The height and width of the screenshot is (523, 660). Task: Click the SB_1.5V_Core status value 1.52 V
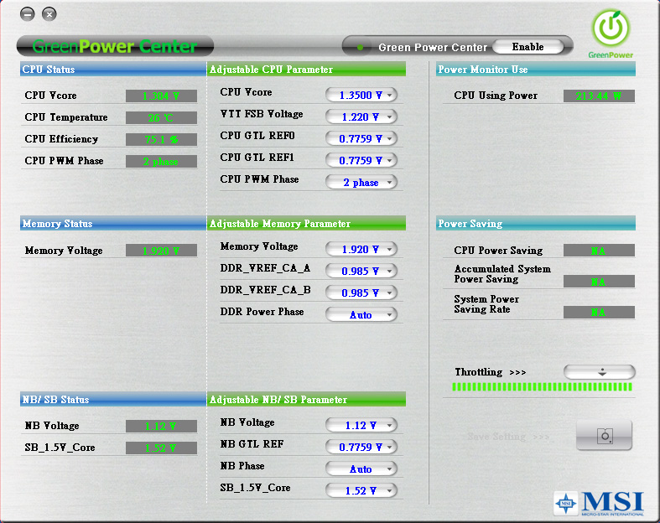click(x=161, y=448)
